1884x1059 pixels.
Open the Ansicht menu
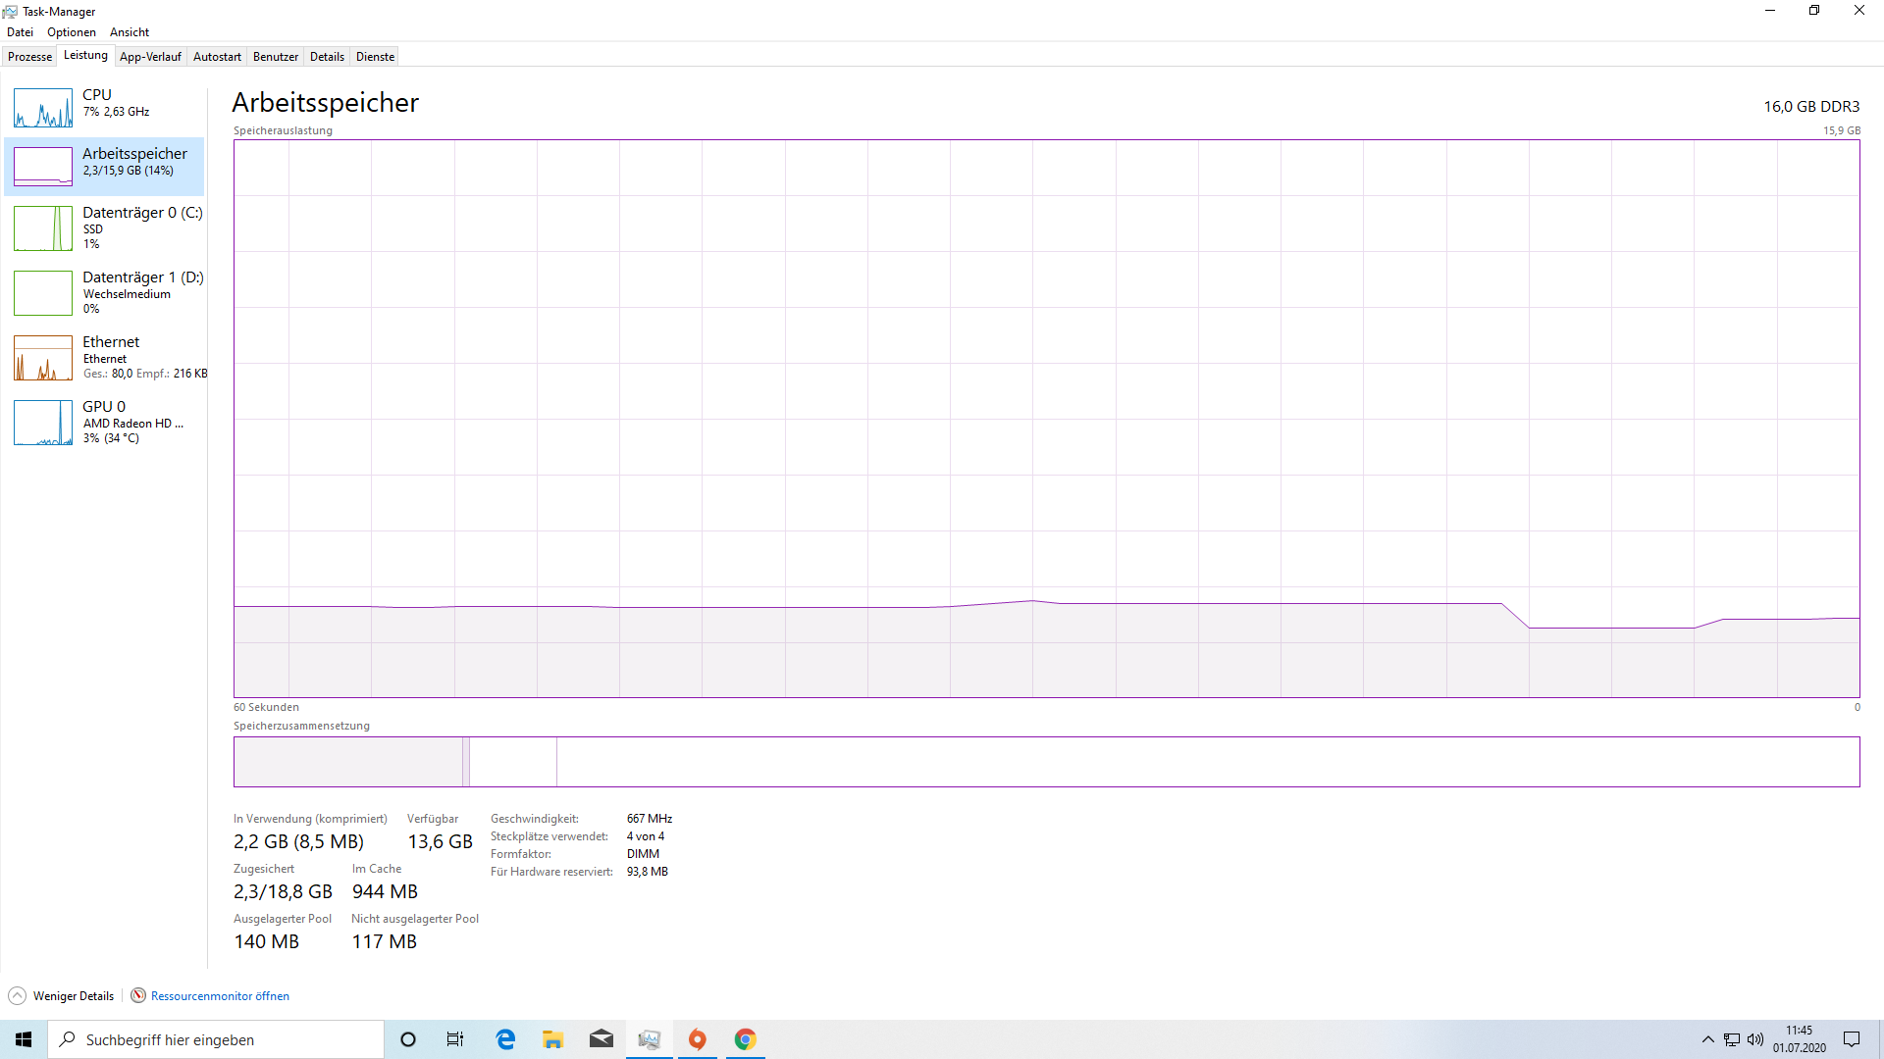pyautogui.click(x=130, y=32)
